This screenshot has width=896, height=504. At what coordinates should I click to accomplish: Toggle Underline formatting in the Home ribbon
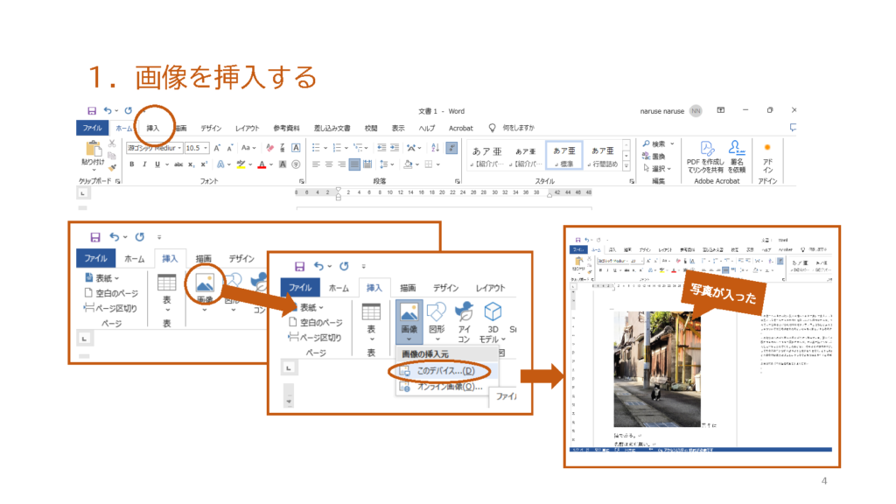pos(157,164)
